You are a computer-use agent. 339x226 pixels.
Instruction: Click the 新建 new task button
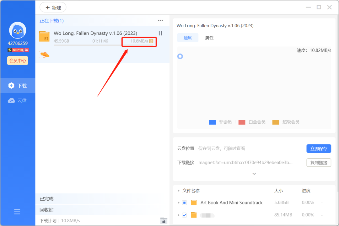pos(53,8)
